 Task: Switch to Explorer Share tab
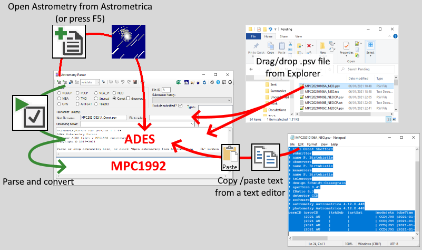(x=284, y=36)
